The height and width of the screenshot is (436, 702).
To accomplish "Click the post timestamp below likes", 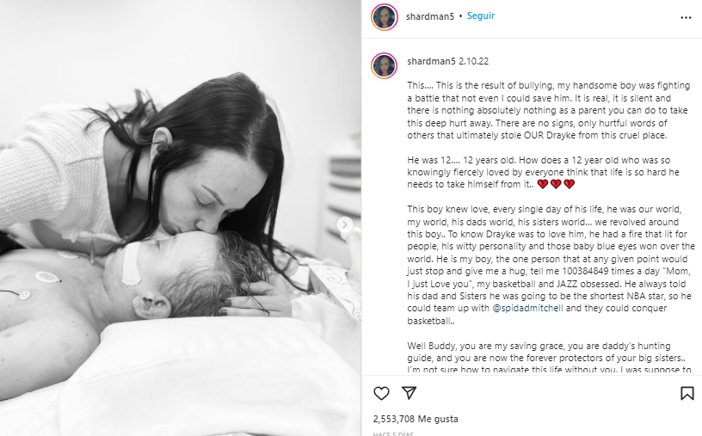I will pos(393,433).
